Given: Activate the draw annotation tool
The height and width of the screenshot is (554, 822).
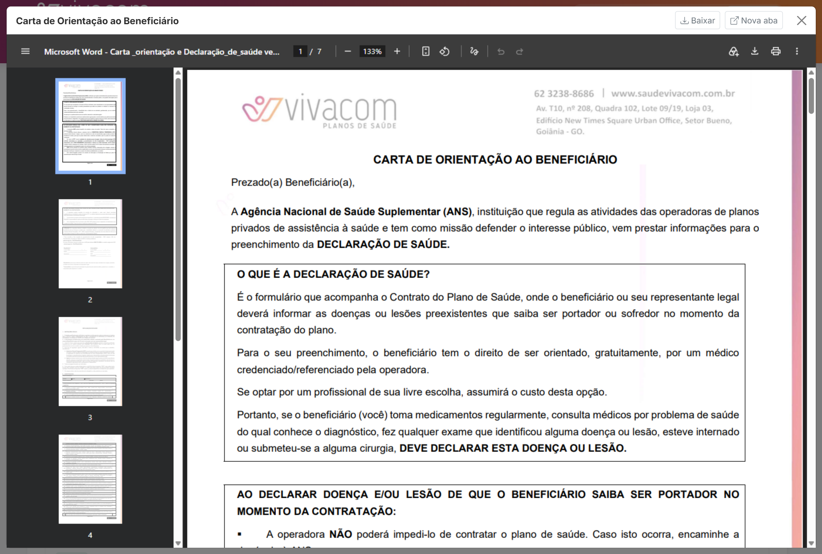Looking at the screenshot, I should [474, 52].
